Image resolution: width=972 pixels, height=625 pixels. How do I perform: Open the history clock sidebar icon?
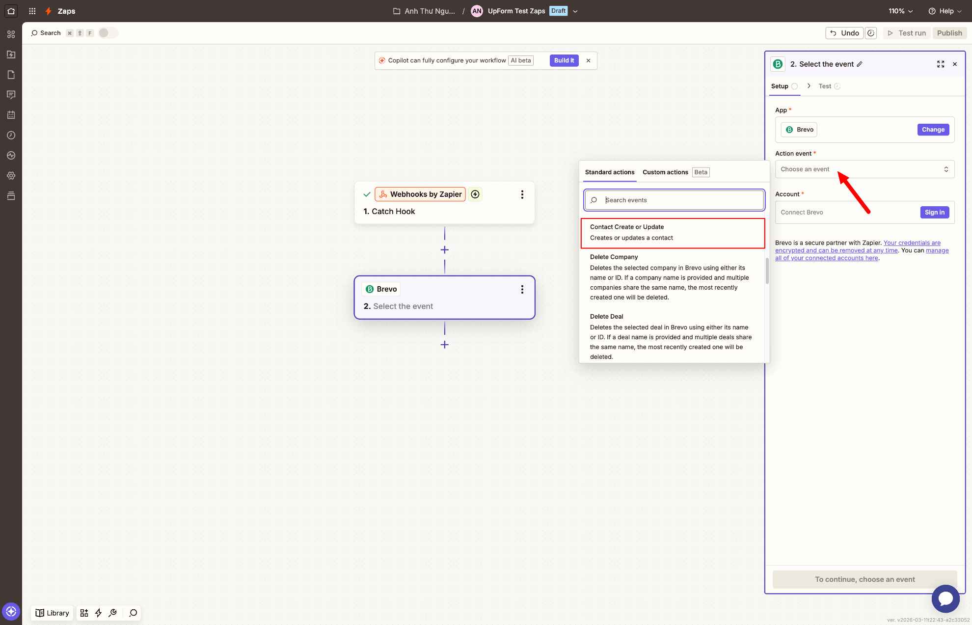(x=11, y=135)
